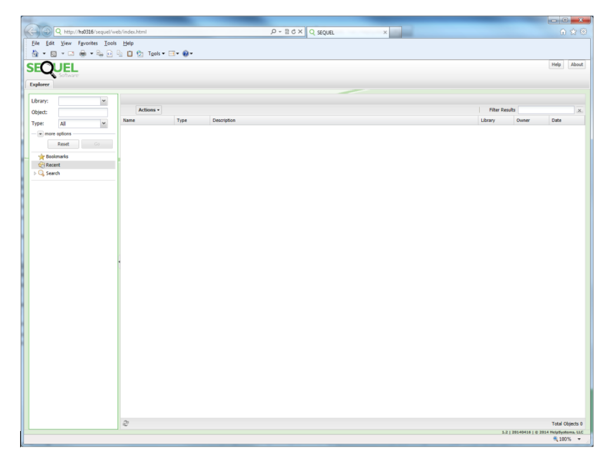
Task: Click the browser Home icon in the toolbar
Action: 35,54
